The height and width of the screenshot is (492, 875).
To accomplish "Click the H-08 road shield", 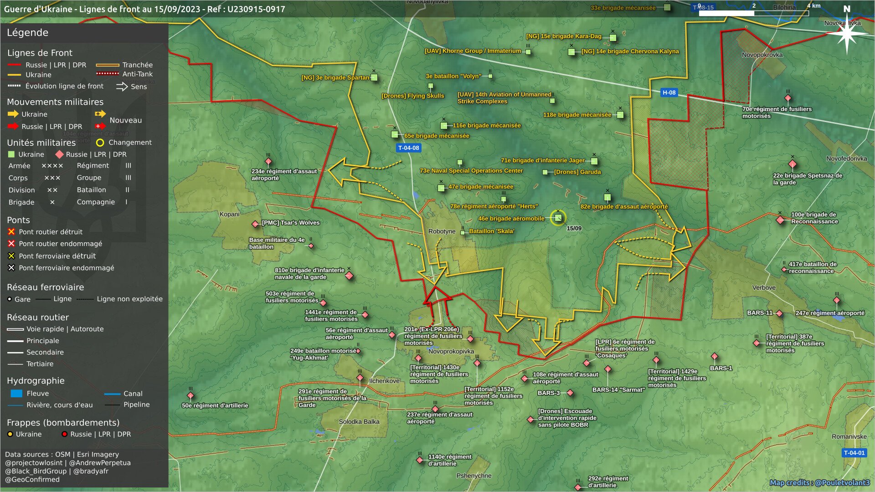I will [x=669, y=92].
